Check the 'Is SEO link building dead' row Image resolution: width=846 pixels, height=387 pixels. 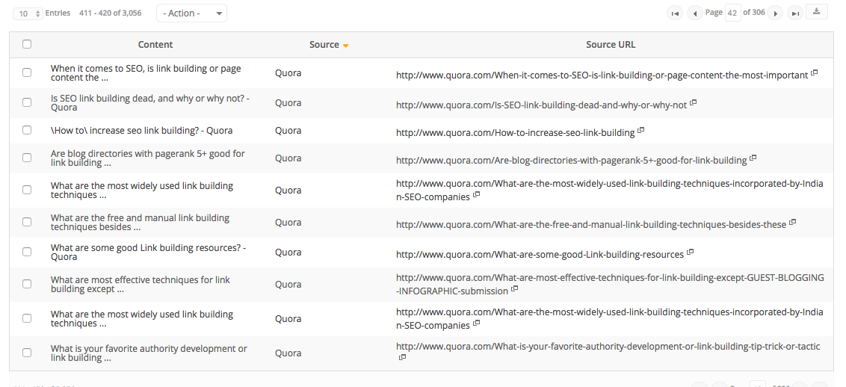(27, 102)
